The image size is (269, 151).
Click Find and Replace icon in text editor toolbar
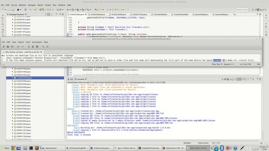pyautogui.click(x=47, y=47)
